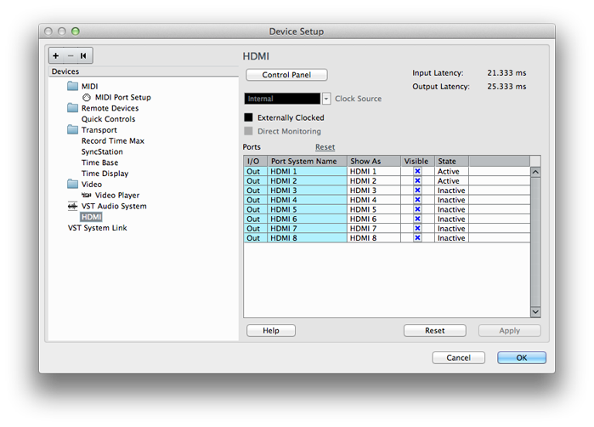Click the ports list scroll up arrow
The height and width of the screenshot is (427, 594).
tap(535, 172)
